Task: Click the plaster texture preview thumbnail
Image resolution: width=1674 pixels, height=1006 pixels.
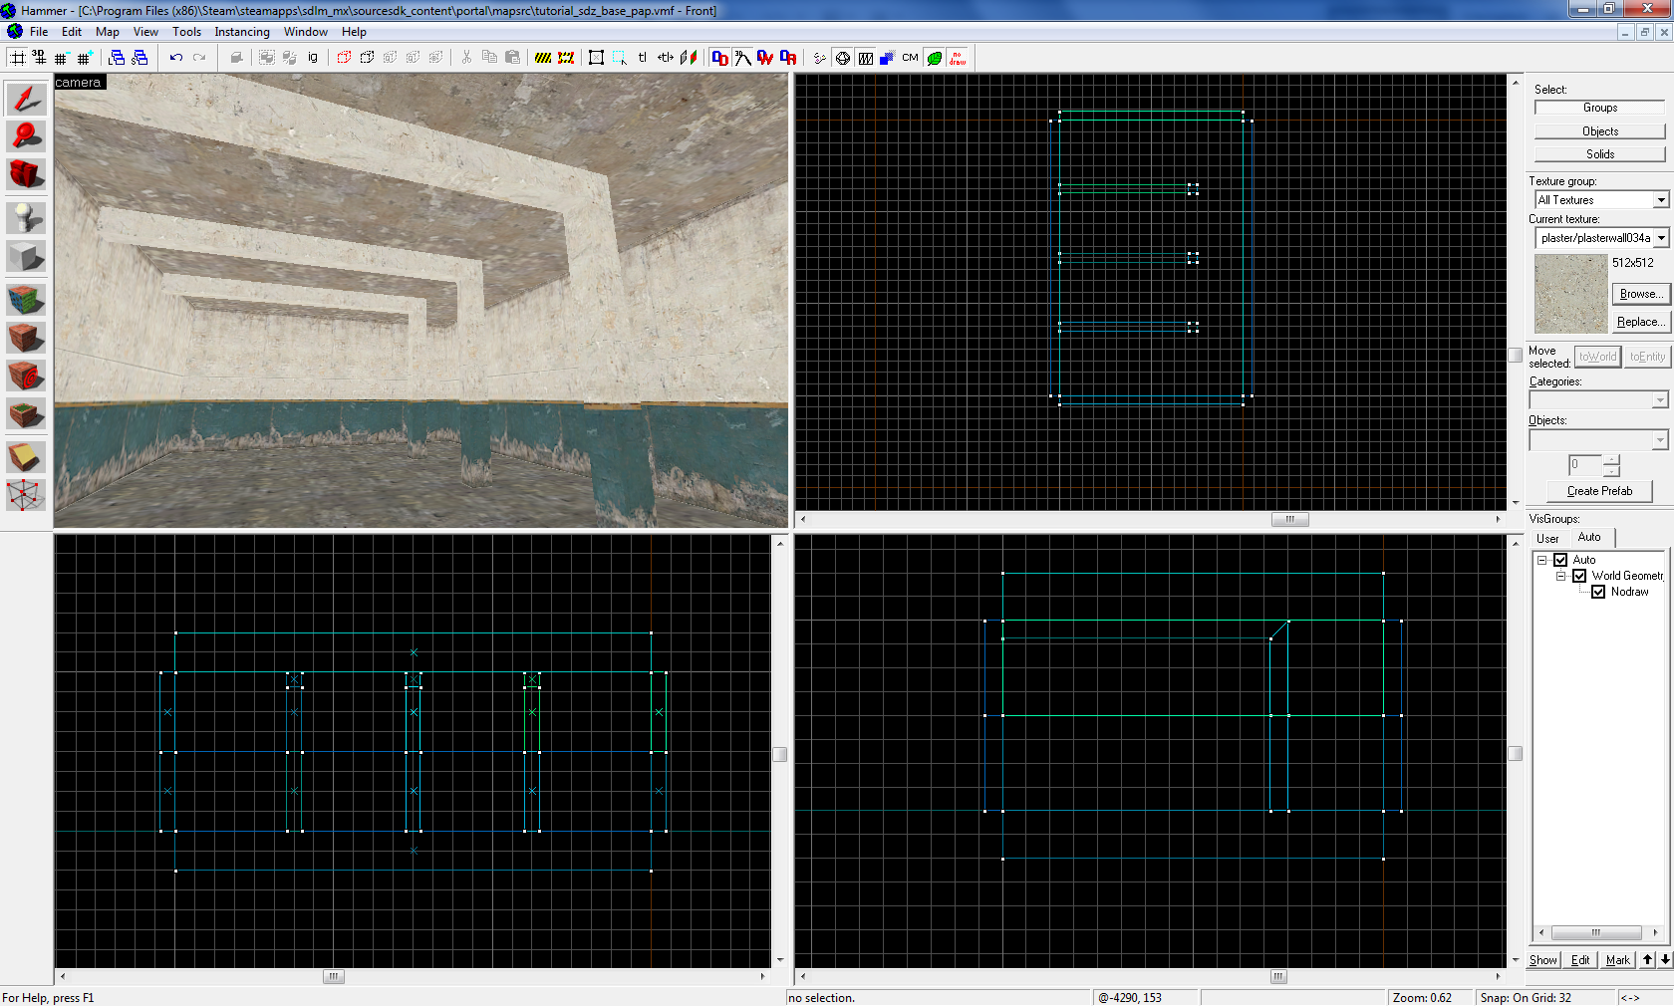Action: click(1570, 294)
